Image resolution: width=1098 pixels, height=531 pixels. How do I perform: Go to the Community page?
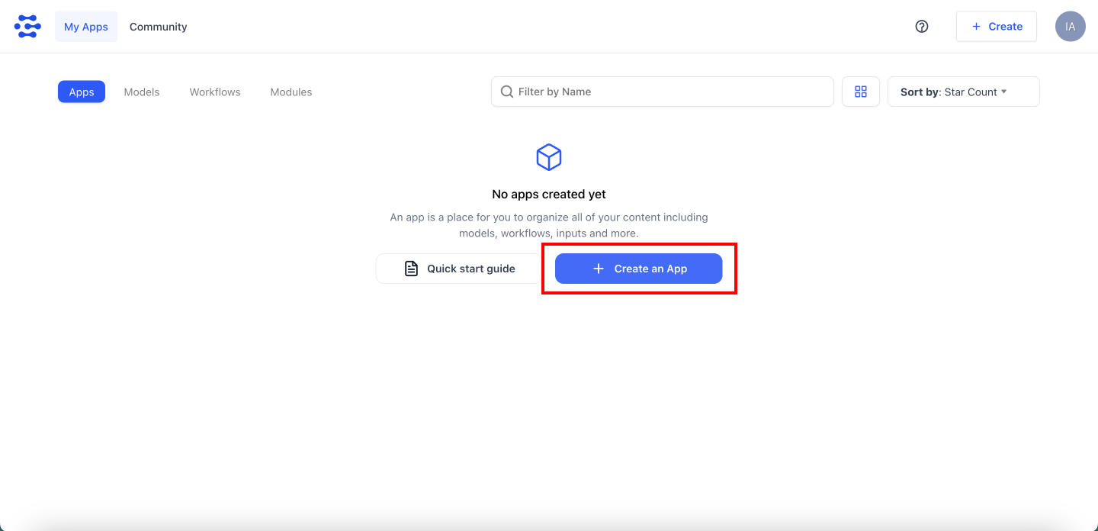click(158, 27)
